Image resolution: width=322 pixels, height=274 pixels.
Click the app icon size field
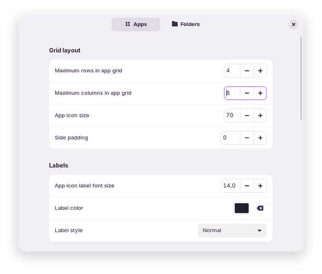tap(232, 116)
